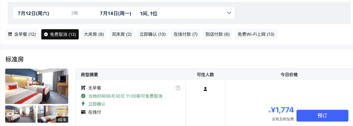
Task: Select the 免费Wi-Fi上网 (13) filter
Action: pyautogui.click(x=256, y=34)
